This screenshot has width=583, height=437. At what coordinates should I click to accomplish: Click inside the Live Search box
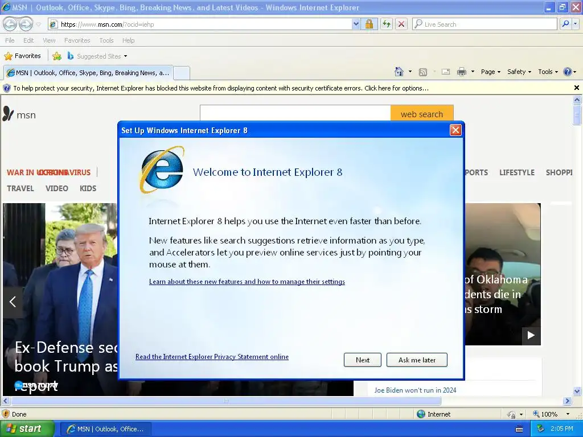[485, 24]
